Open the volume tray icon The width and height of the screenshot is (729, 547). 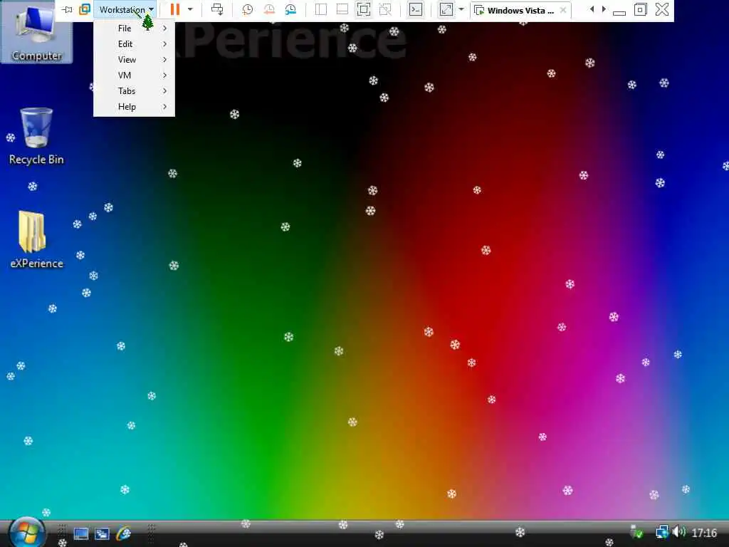click(x=678, y=531)
